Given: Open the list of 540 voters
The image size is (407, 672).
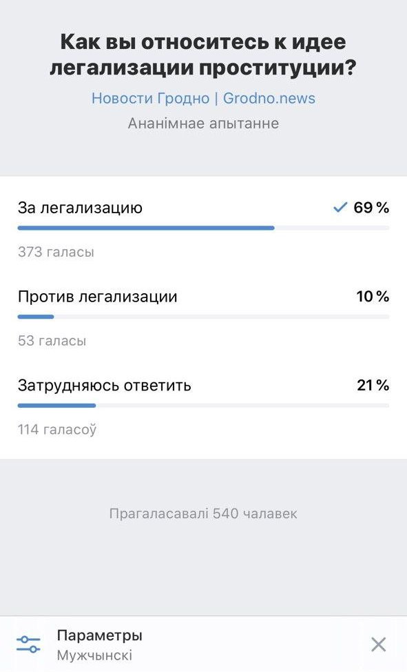Looking at the screenshot, I should click(x=203, y=513).
